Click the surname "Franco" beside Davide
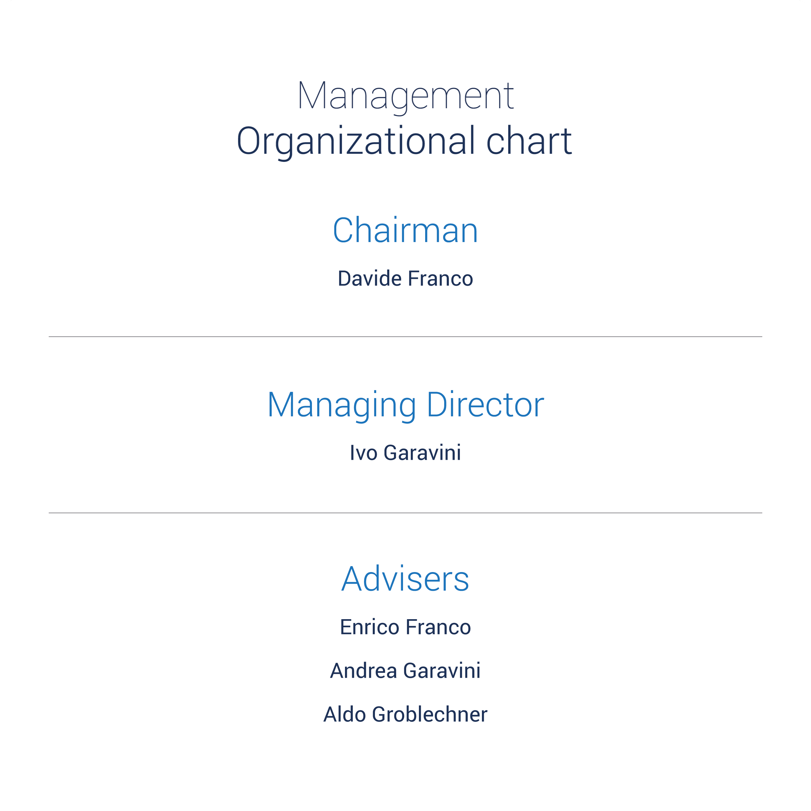 pos(441,279)
